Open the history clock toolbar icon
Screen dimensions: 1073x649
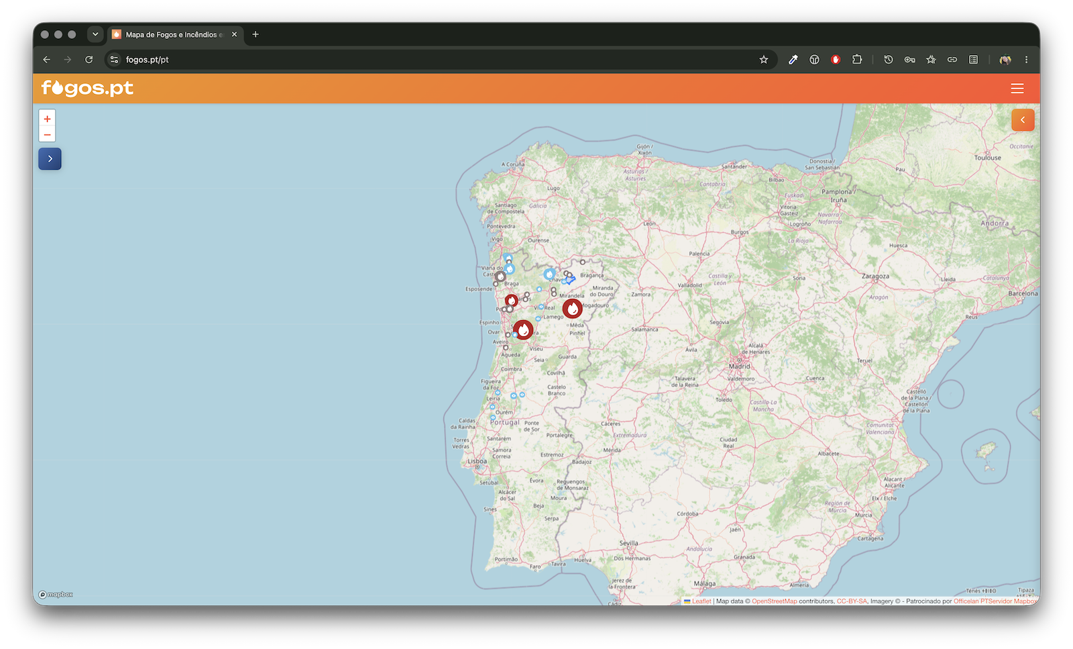(x=889, y=60)
